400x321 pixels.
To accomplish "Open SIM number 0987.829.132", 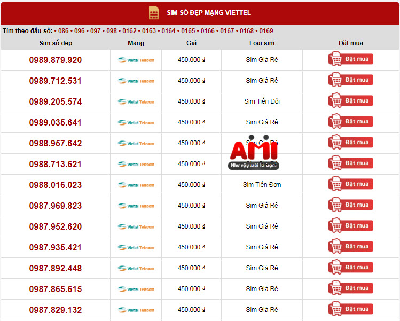I will 56,310.
